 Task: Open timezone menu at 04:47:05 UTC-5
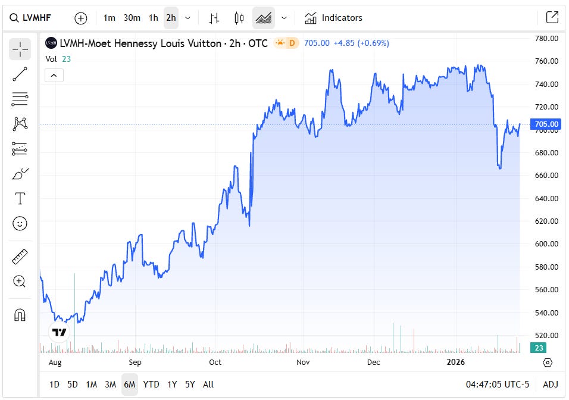(x=498, y=385)
